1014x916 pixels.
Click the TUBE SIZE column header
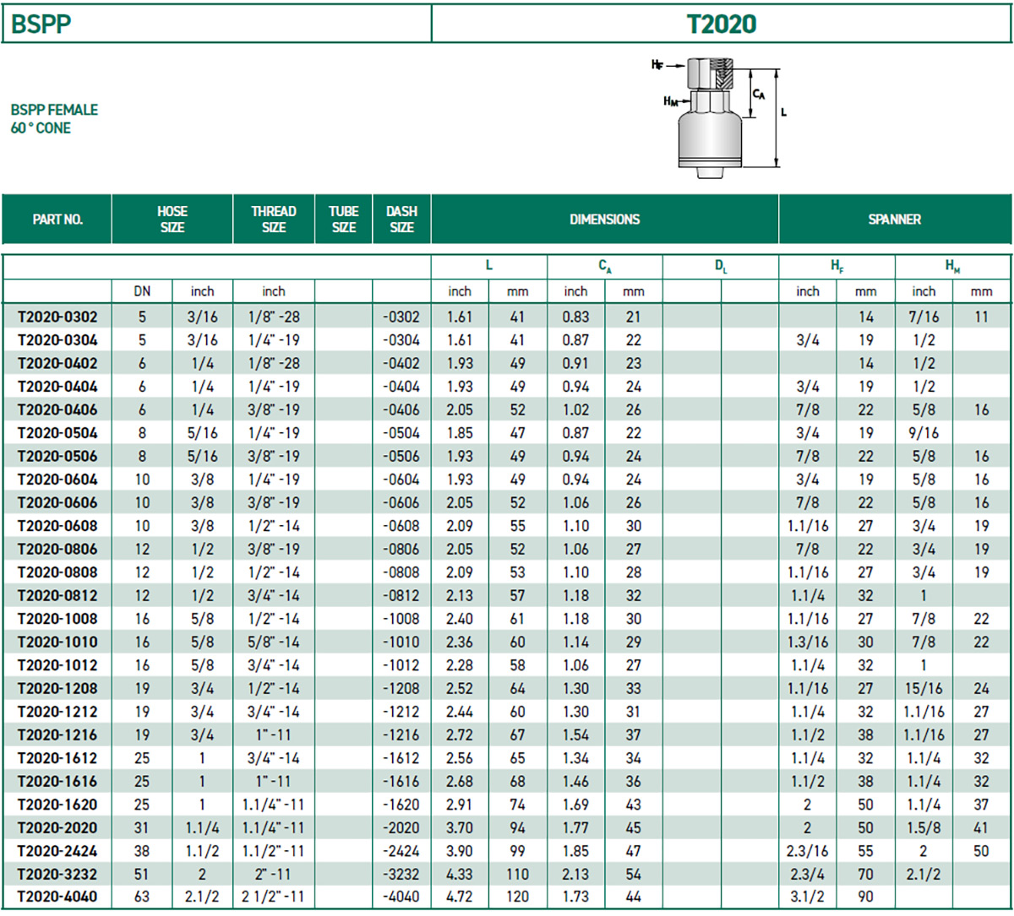[x=344, y=220]
